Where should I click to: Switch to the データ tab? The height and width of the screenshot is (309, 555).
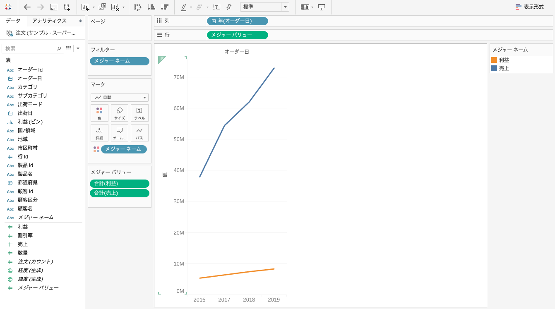click(x=13, y=21)
